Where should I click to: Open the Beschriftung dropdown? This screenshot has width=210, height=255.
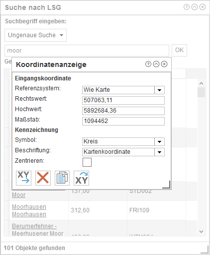tap(159, 152)
